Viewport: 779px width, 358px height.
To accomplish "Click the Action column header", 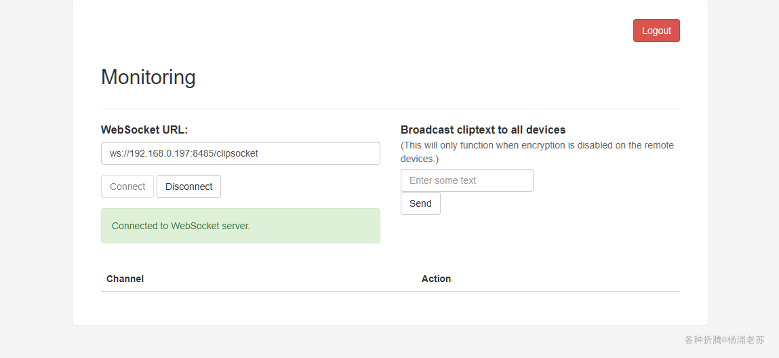I will click(x=436, y=279).
